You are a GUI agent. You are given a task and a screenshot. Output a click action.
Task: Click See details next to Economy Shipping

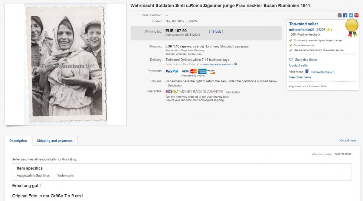[x=242, y=47]
